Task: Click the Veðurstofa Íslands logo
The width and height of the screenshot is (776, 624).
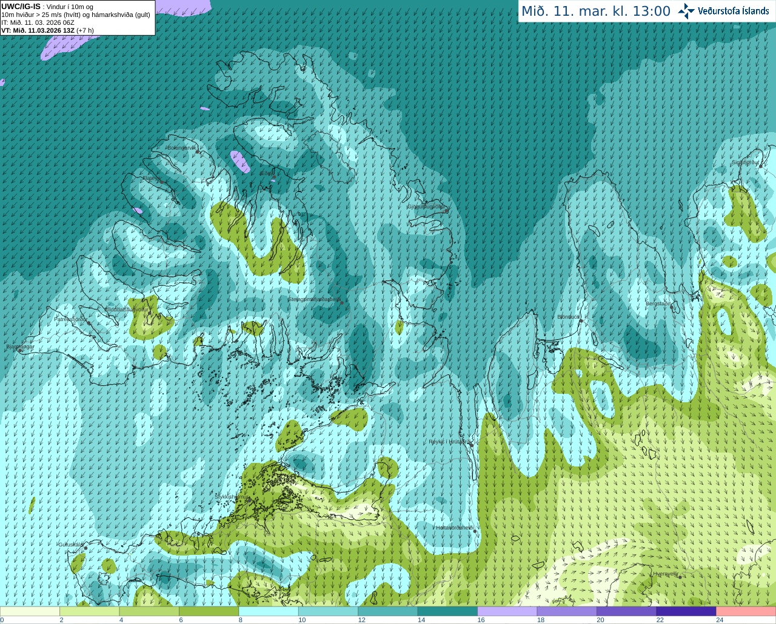Action: coord(723,11)
